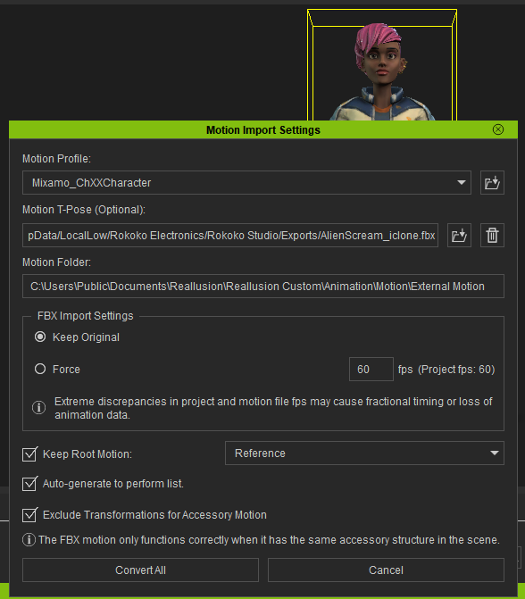
Task: Click the info icon beside fps warning
Action: pyautogui.click(x=38, y=408)
